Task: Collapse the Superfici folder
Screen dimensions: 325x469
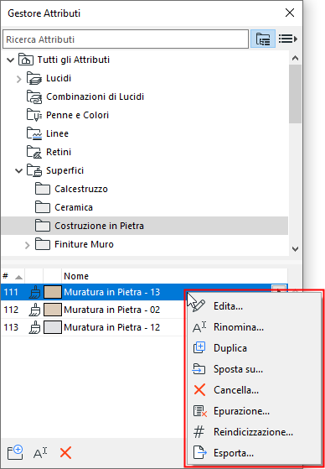Action: point(18,171)
